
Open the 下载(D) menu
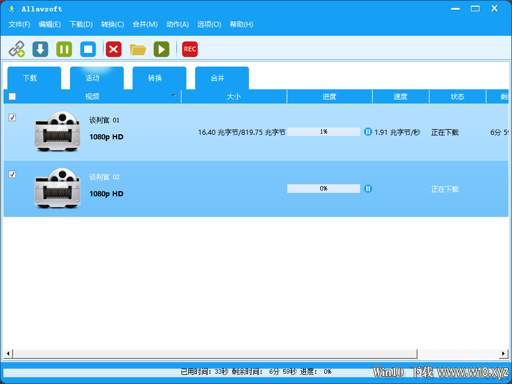click(x=81, y=24)
